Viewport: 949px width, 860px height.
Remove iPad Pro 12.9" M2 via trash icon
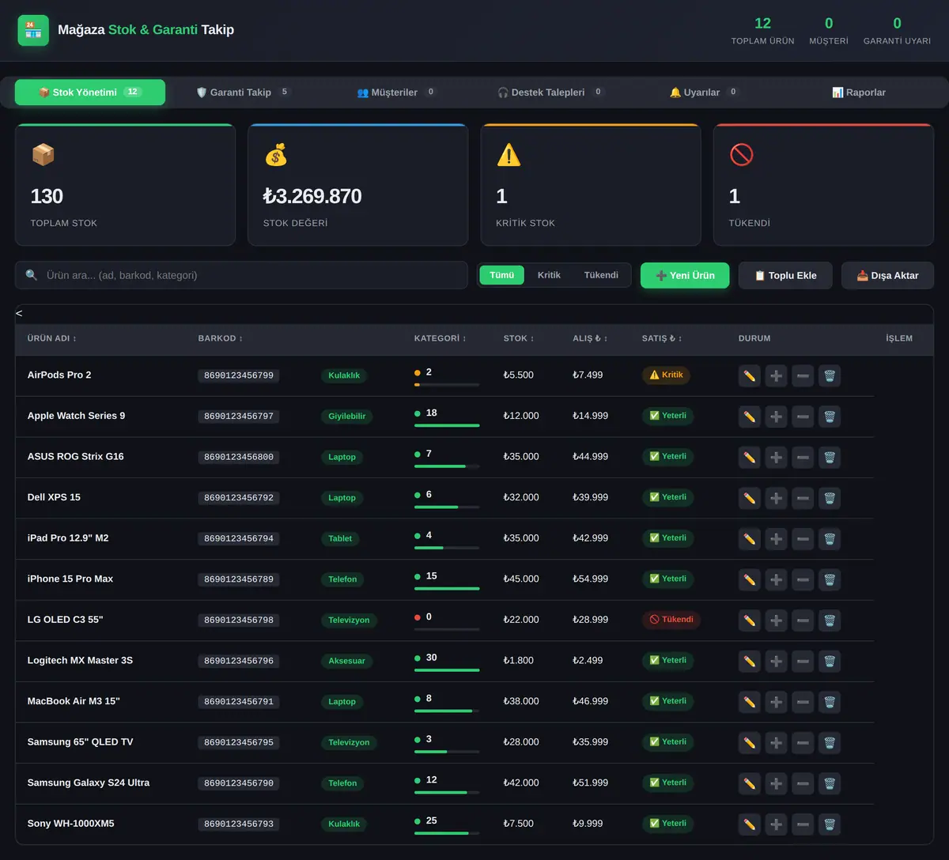(x=830, y=539)
